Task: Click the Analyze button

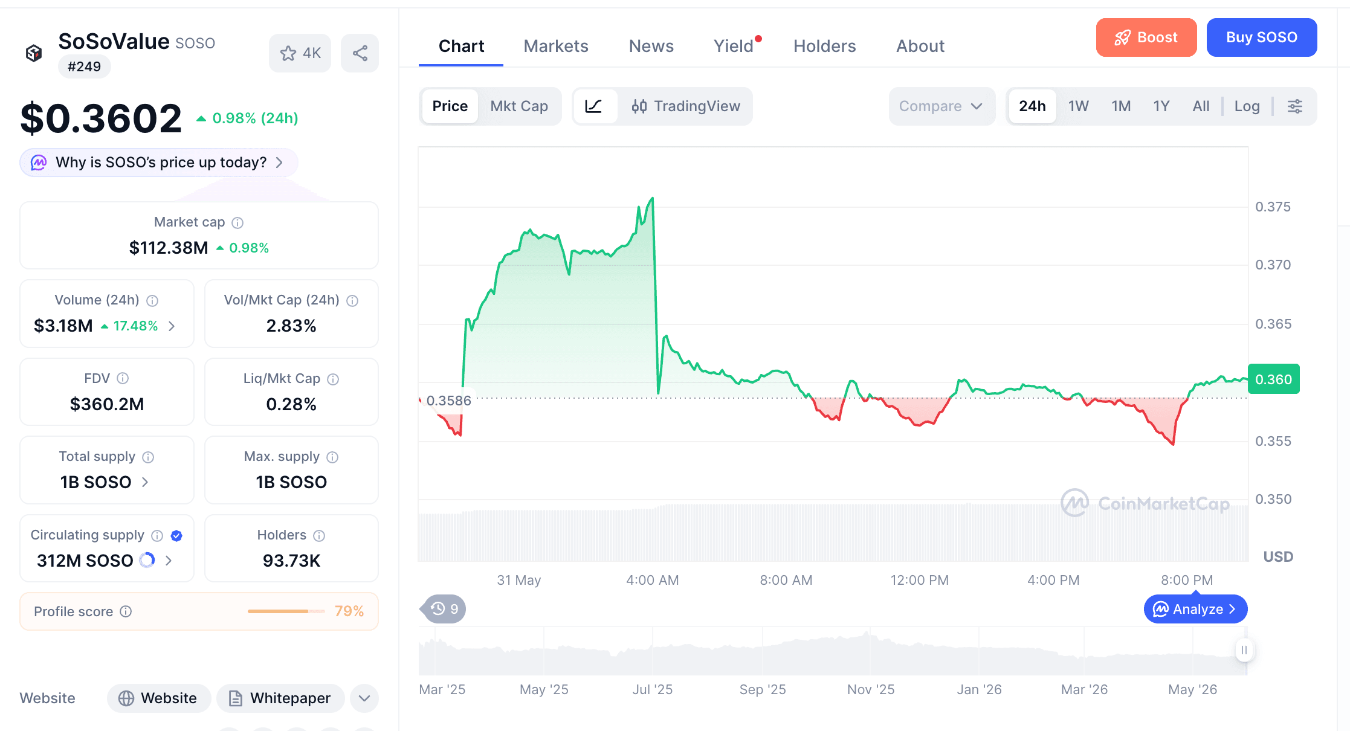Action: pos(1195,609)
